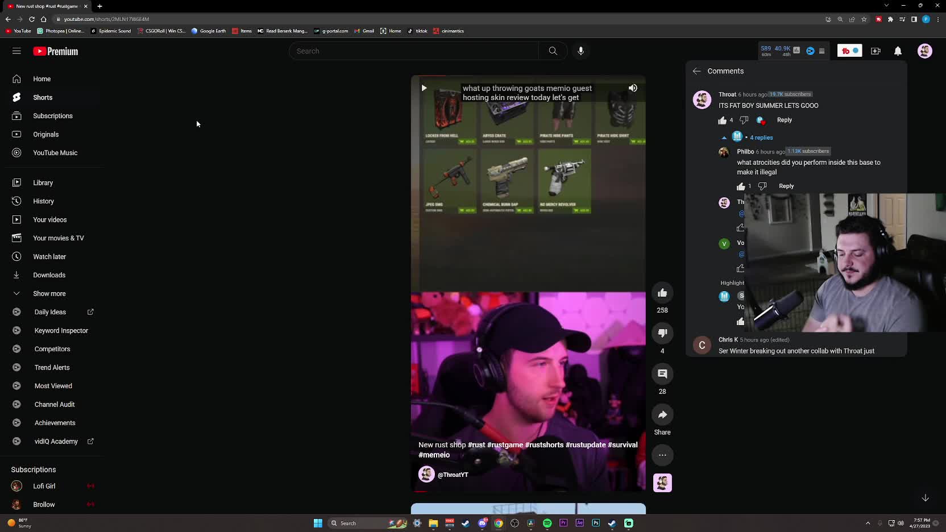
Task: Open Subscriptions in sidebar
Action: click(53, 116)
